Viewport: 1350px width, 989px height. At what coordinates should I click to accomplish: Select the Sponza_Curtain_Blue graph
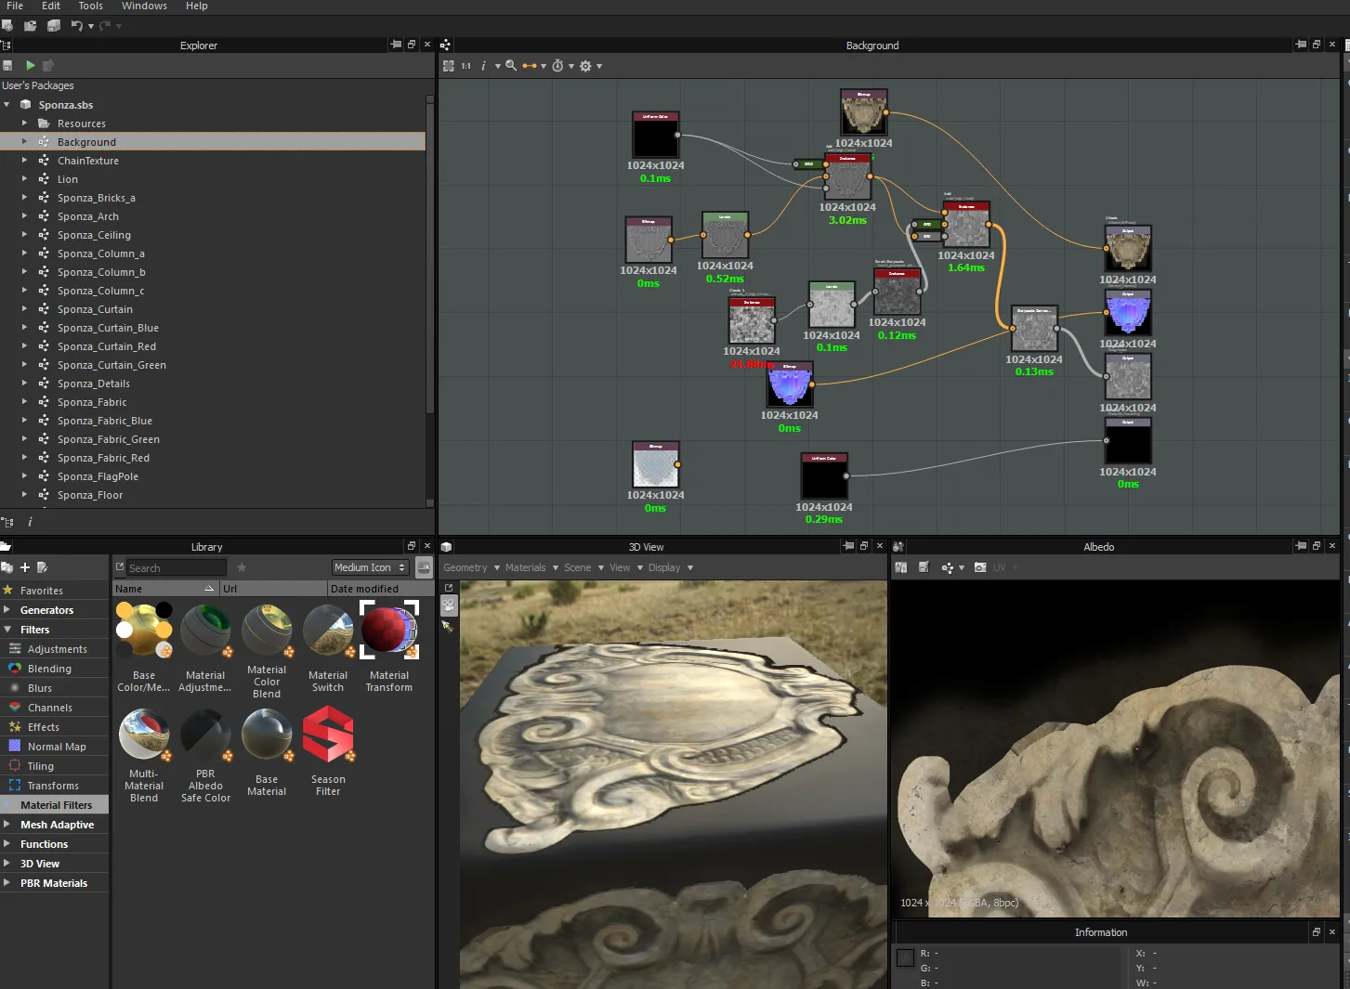108,328
